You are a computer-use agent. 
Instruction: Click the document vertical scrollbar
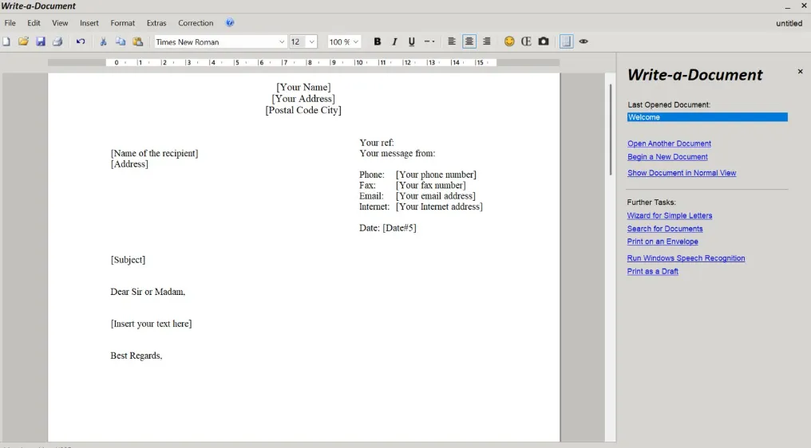pos(611,129)
